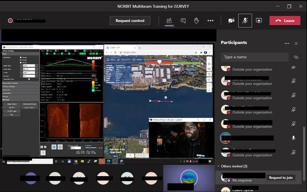Viewport: 307px width, 192px height.
Task: Click the share invite link icon beside name field
Action: point(296,57)
